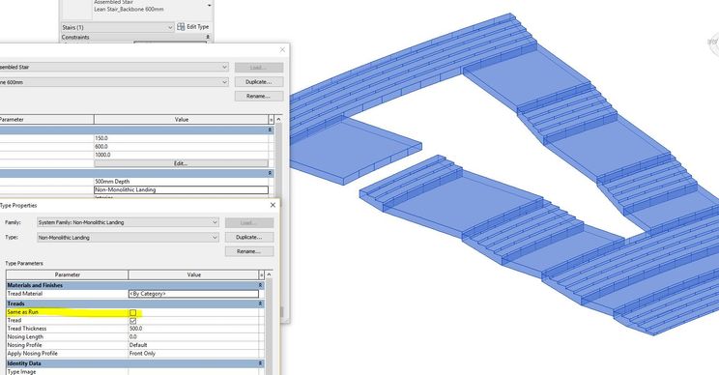
Task: Select the Tread Material parameter label
Action: [25, 294]
